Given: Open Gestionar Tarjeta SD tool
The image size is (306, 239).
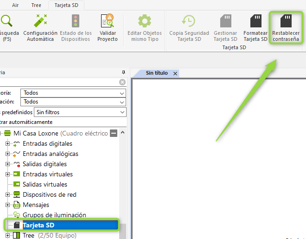Looking at the screenshot, I should (x=225, y=22).
